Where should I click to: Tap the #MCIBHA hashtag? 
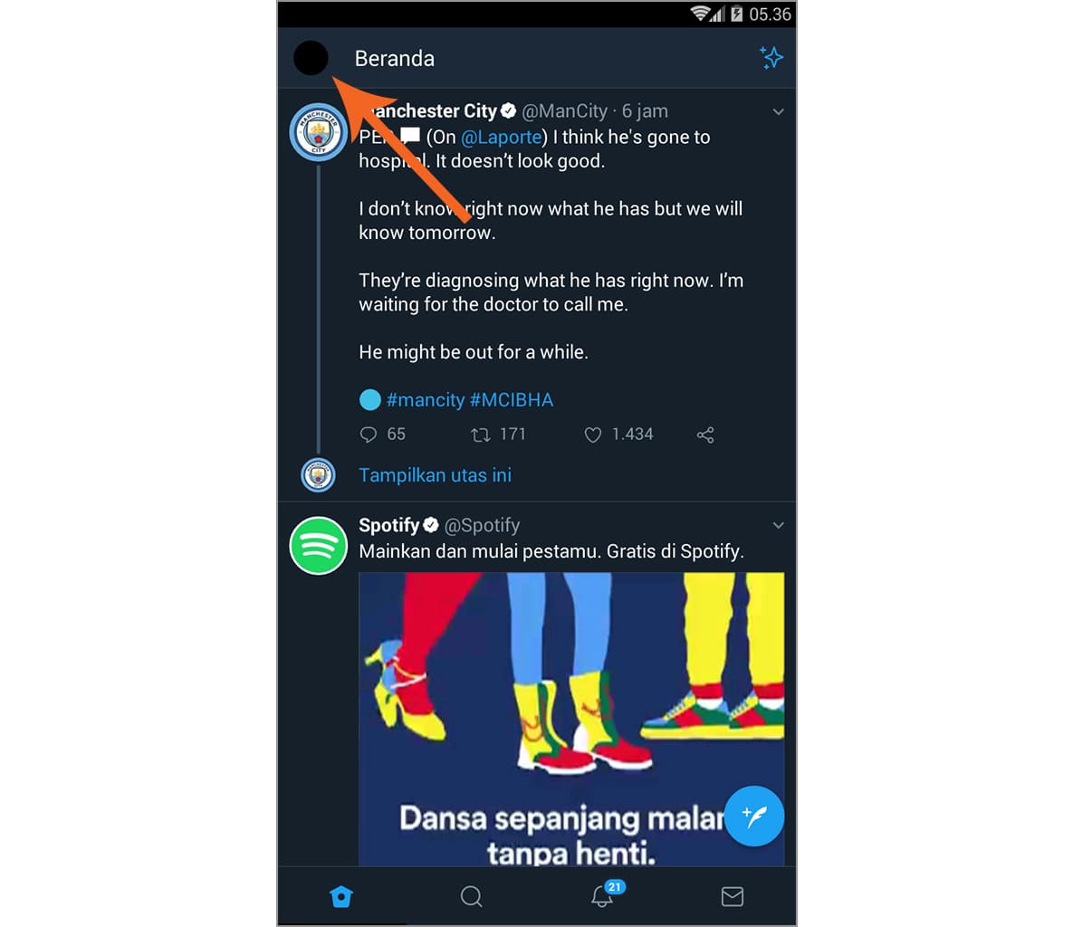[512, 400]
